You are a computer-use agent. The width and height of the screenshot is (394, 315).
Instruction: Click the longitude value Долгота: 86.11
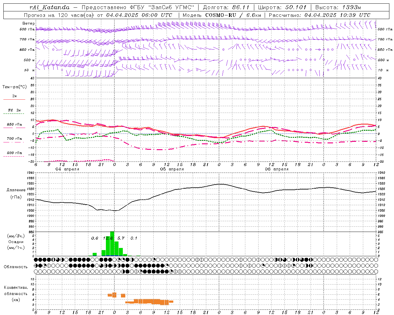[226, 7]
